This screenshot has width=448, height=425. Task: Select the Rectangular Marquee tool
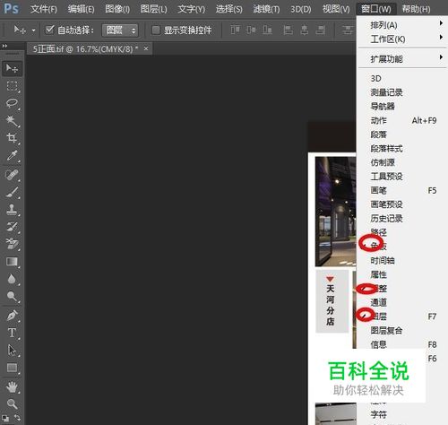[12, 86]
